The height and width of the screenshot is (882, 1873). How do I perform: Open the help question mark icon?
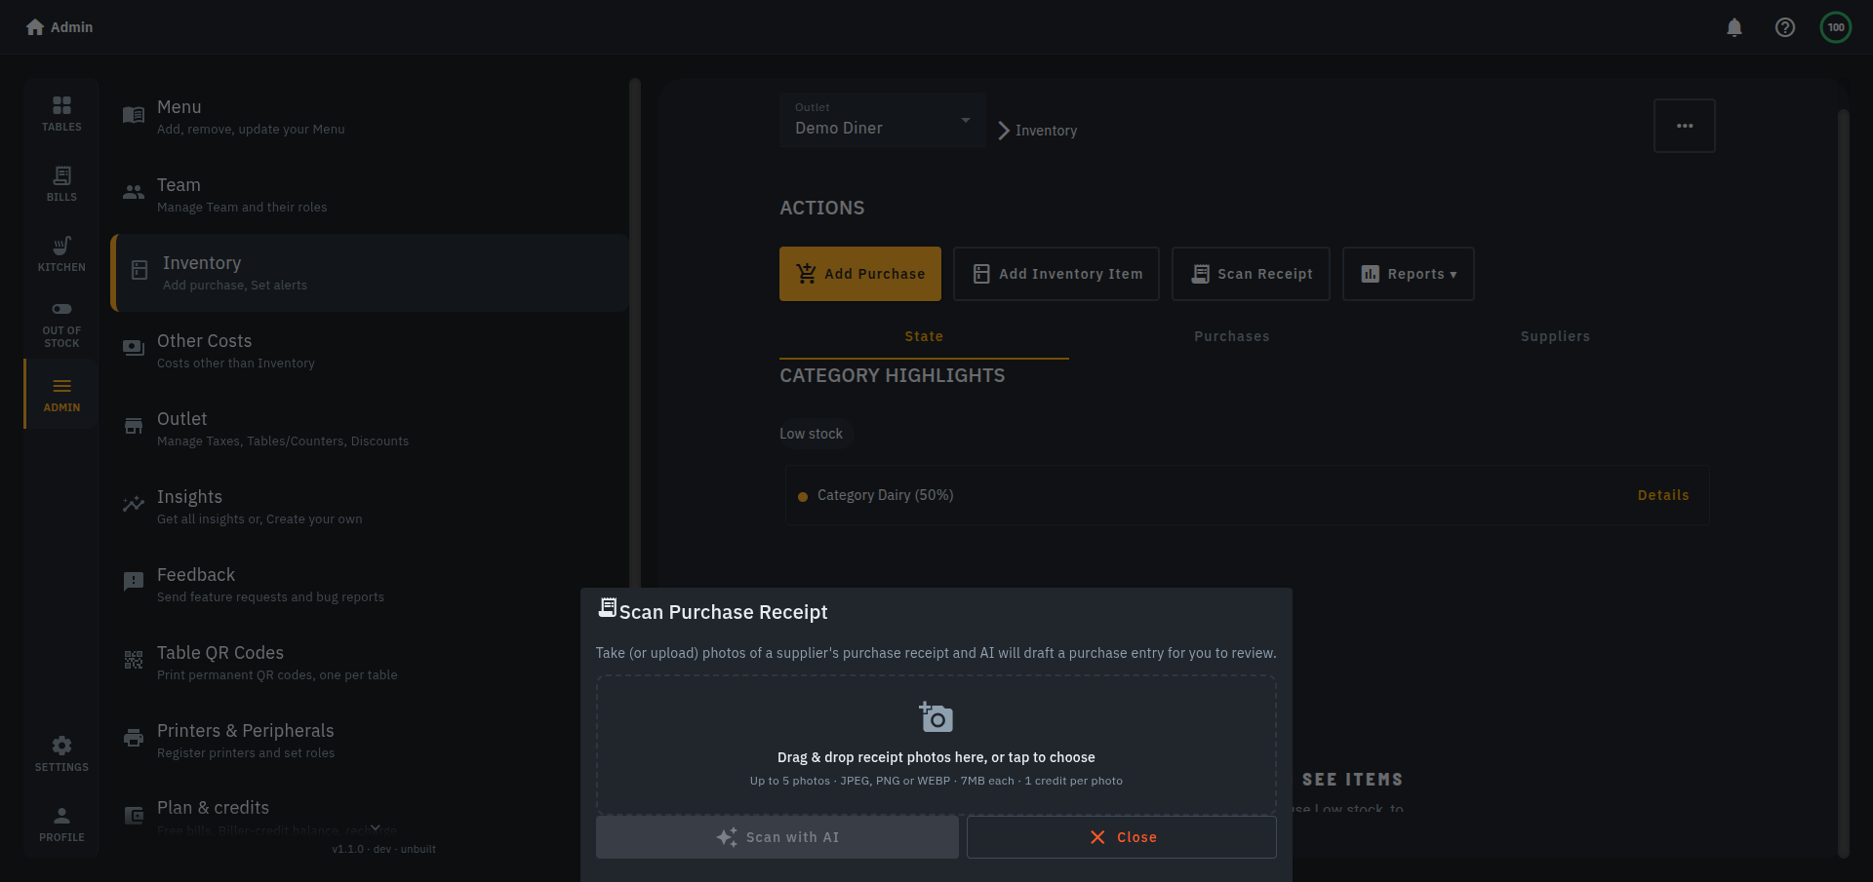pyautogui.click(x=1785, y=27)
